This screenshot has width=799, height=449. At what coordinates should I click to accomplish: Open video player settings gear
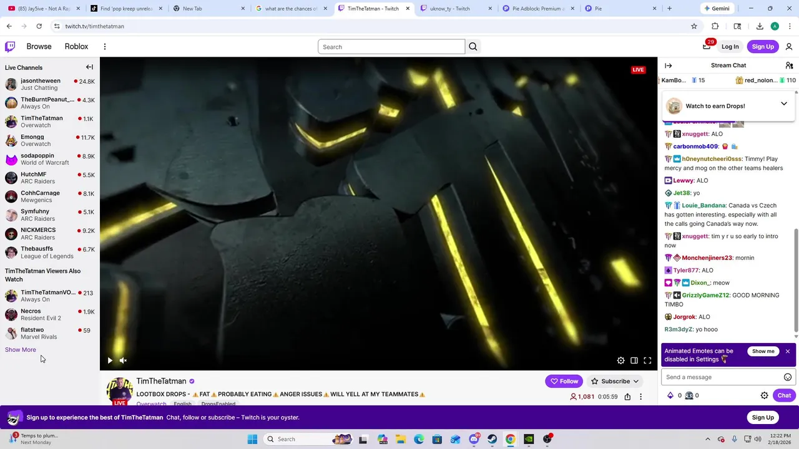point(621,360)
